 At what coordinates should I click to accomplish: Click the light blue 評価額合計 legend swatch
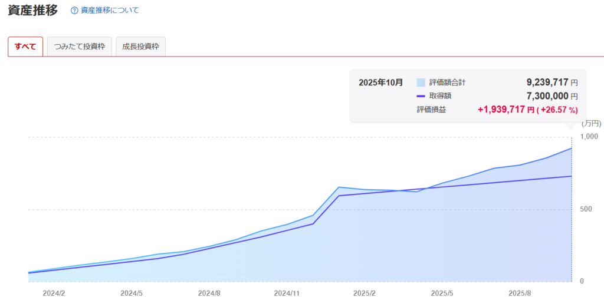(421, 83)
